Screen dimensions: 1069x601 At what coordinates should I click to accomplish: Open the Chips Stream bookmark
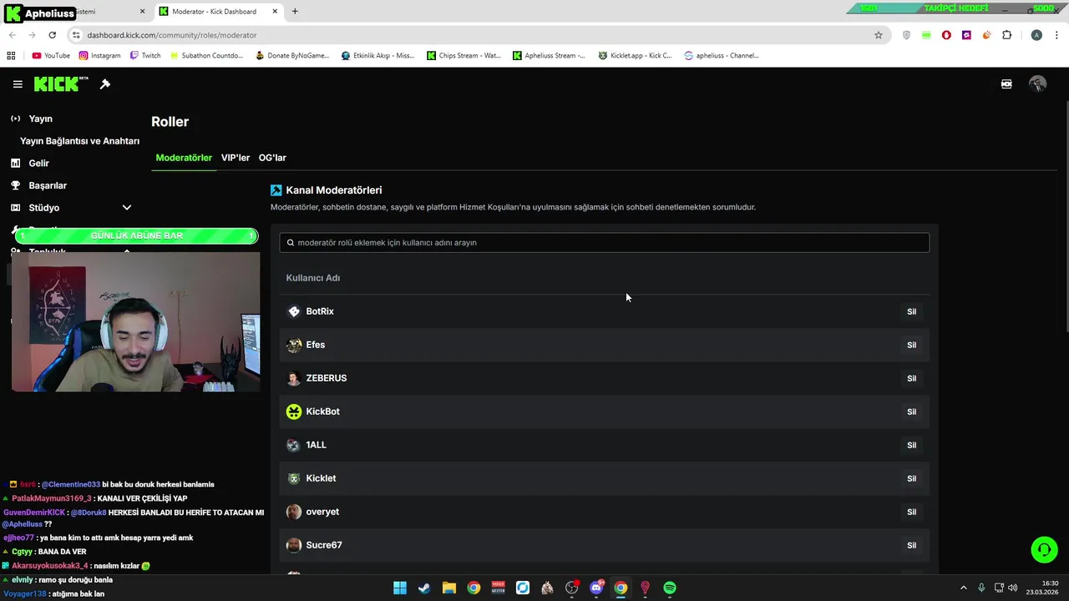click(x=464, y=56)
